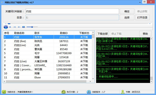The height and width of the screenshot is (95, 156).
Task: Adjust the volume slider handle
Action: 32,27
